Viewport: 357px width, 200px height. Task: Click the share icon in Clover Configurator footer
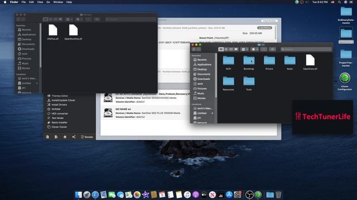[x=74, y=137]
